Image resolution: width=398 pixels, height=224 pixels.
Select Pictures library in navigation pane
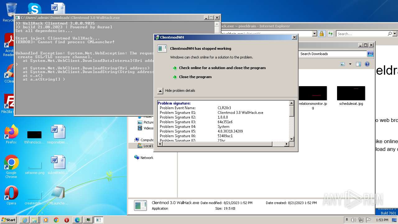(145, 122)
